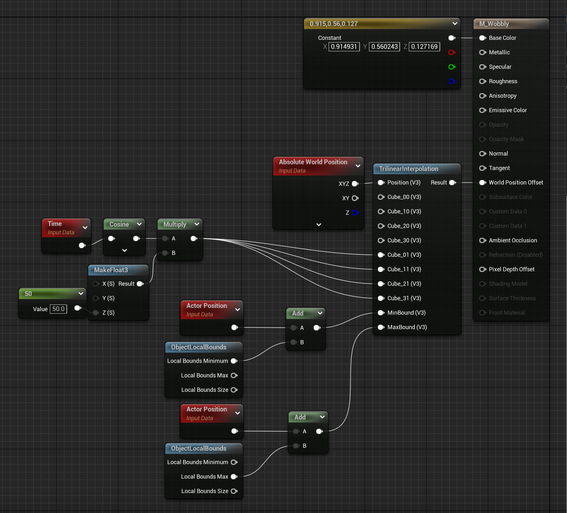The width and height of the screenshot is (567, 513).
Task: Toggle the Cosine node header chevron
Action: [139, 224]
